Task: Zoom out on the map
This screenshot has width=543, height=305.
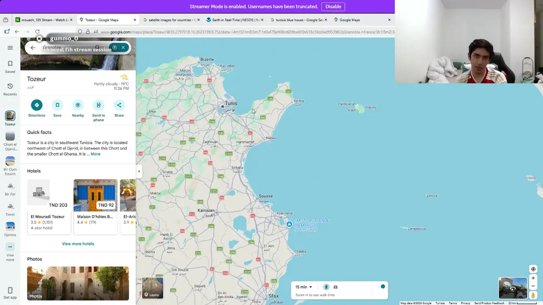Action: [533, 286]
